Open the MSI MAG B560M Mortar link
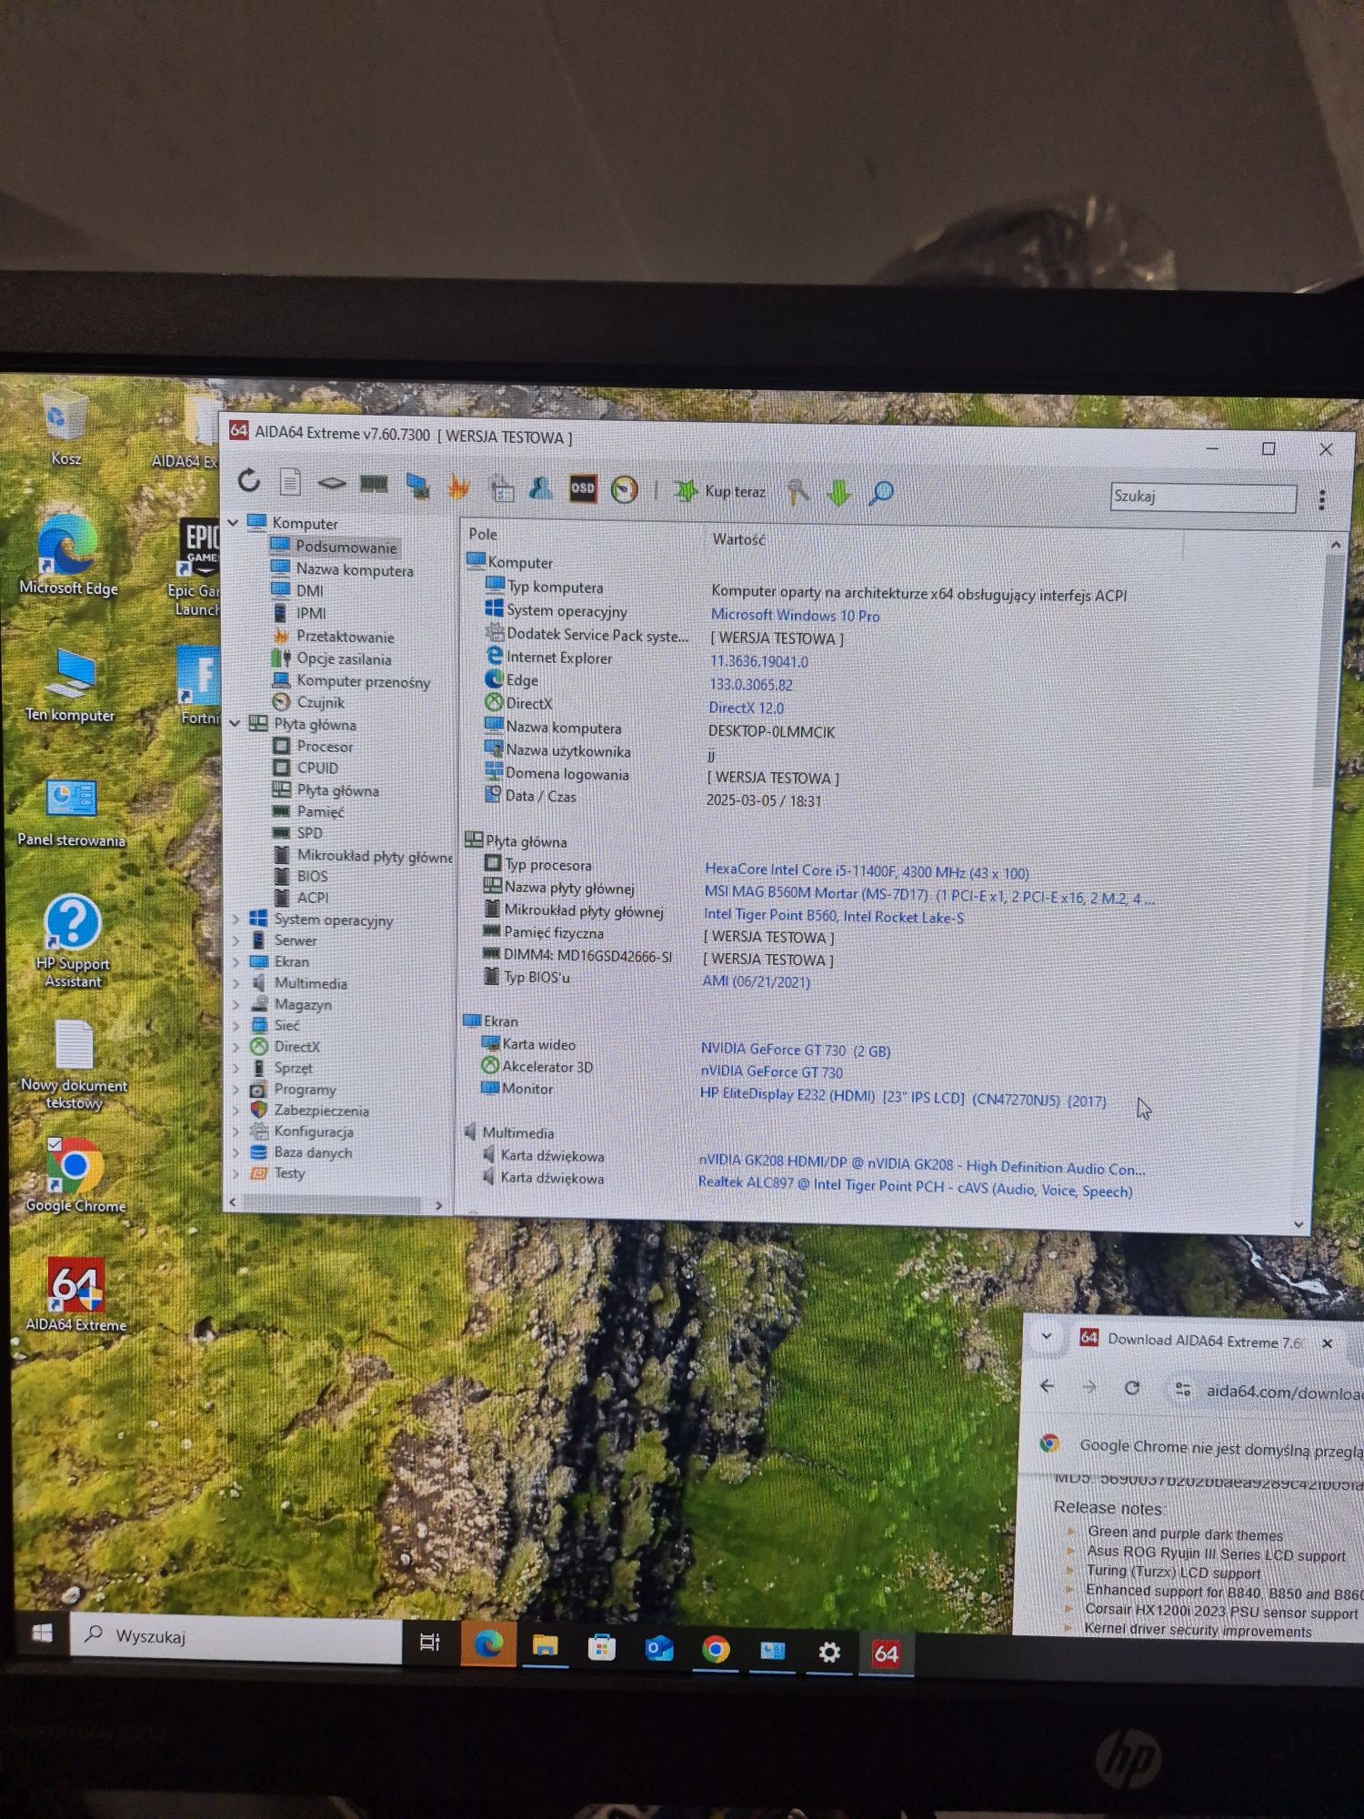 tap(929, 896)
